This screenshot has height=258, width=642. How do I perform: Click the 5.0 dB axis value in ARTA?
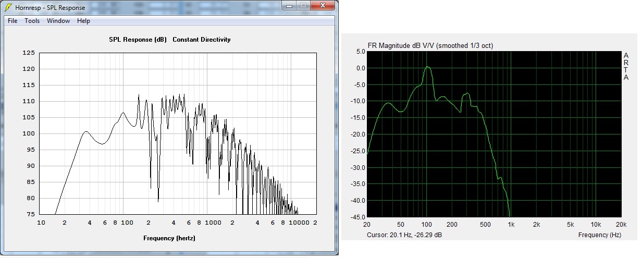point(360,52)
